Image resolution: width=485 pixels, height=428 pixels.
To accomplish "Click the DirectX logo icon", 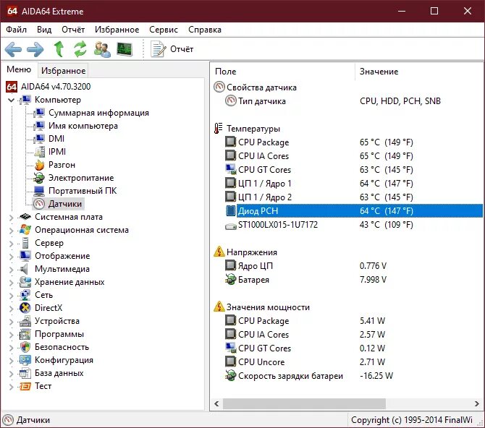I will click(x=25, y=308).
